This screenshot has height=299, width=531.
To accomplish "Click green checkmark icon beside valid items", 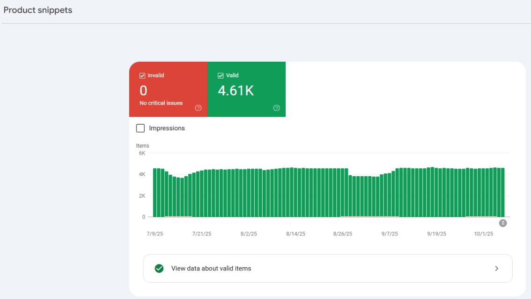I will 159,268.
